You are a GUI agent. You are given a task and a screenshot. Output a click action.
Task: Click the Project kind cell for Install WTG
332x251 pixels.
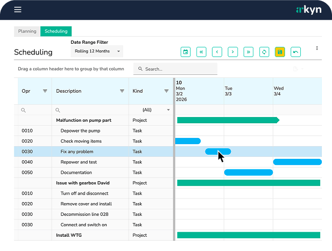point(151,235)
